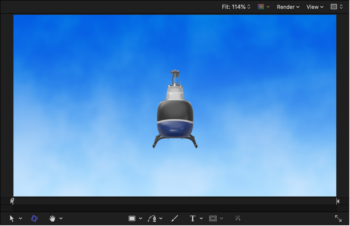This screenshot has width=350, height=226.
Task: Open the viewport layout selector
Action: point(336,7)
